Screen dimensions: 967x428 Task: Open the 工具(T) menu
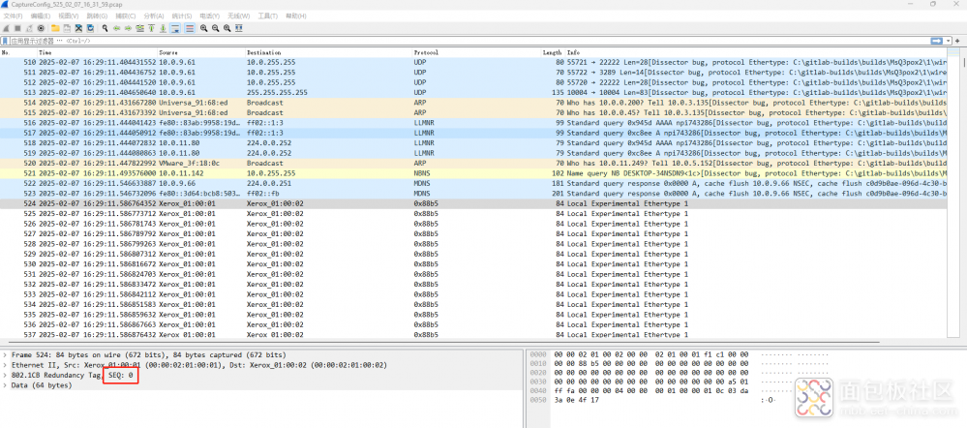click(268, 16)
